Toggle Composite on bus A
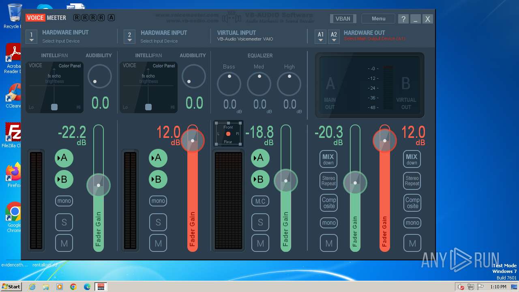Viewport: 519px width, 292px height. pyautogui.click(x=329, y=203)
